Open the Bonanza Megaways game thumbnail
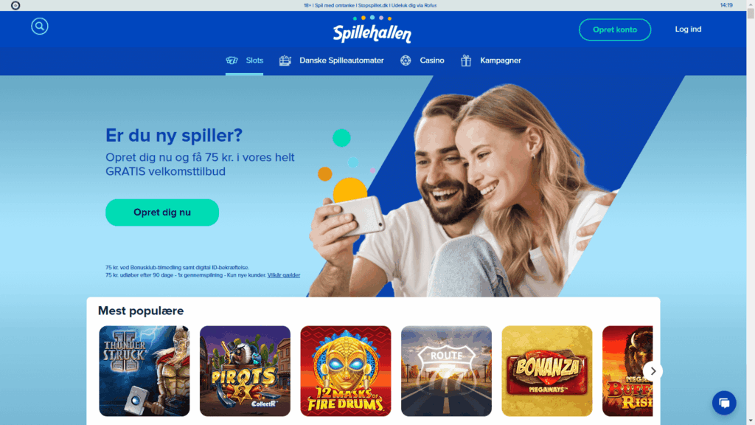Viewport: 755px width, 425px height. point(547,371)
